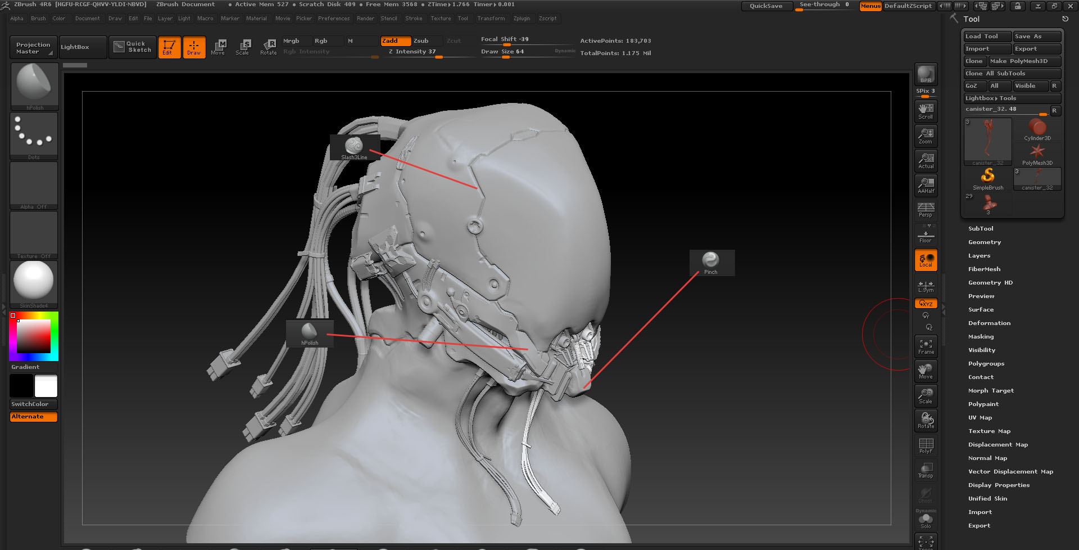Click Make PolyMesh3D button

point(1024,61)
